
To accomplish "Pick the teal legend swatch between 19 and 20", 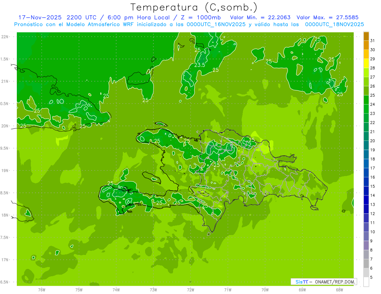I will pos(366,145).
